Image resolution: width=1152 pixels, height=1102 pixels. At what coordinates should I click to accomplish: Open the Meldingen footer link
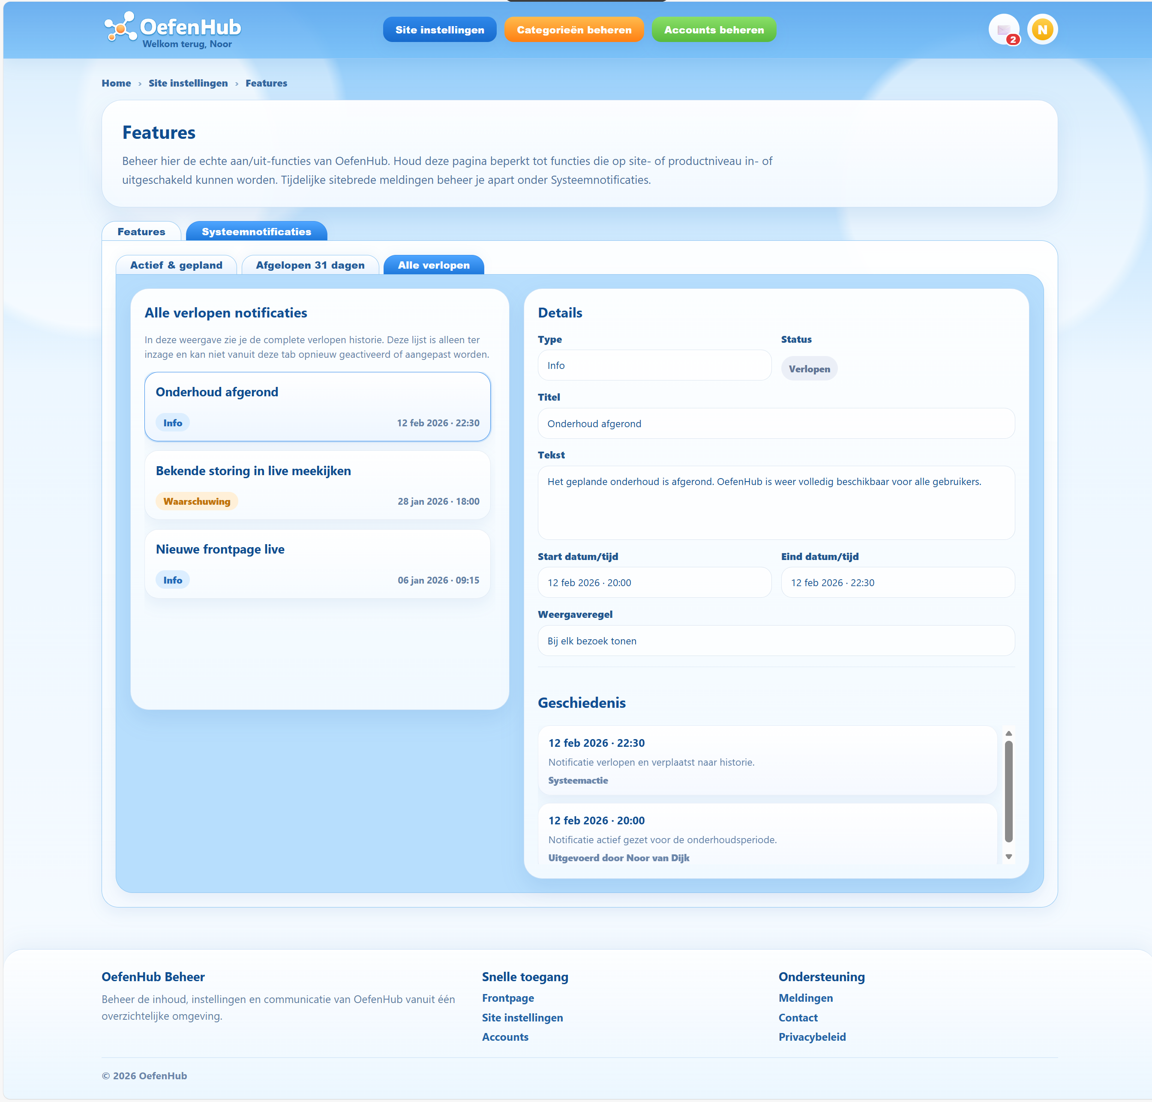[x=805, y=998]
